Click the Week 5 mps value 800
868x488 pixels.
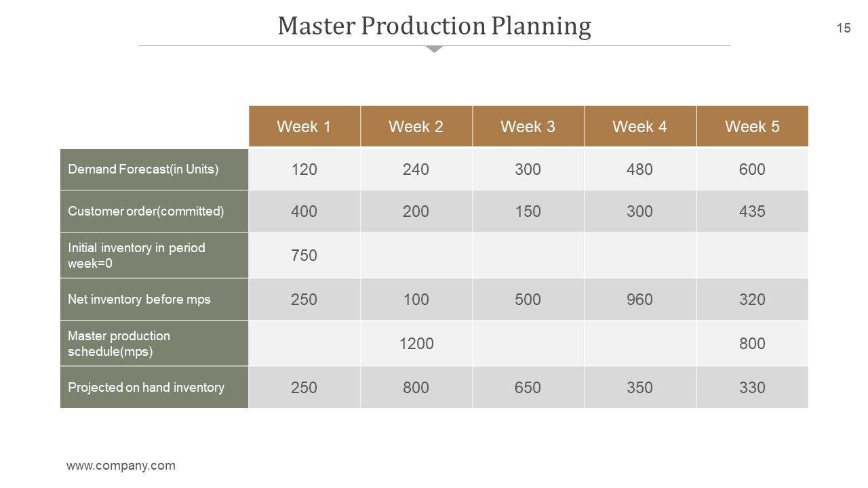click(752, 344)
